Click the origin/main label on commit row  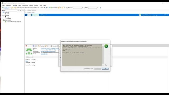click(35, 15)
